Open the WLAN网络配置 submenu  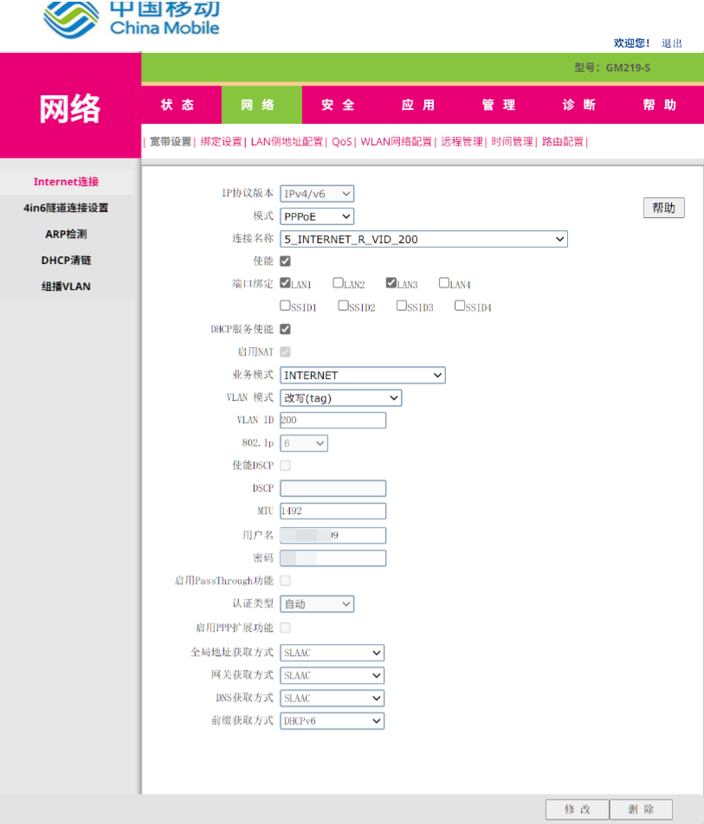396,142
